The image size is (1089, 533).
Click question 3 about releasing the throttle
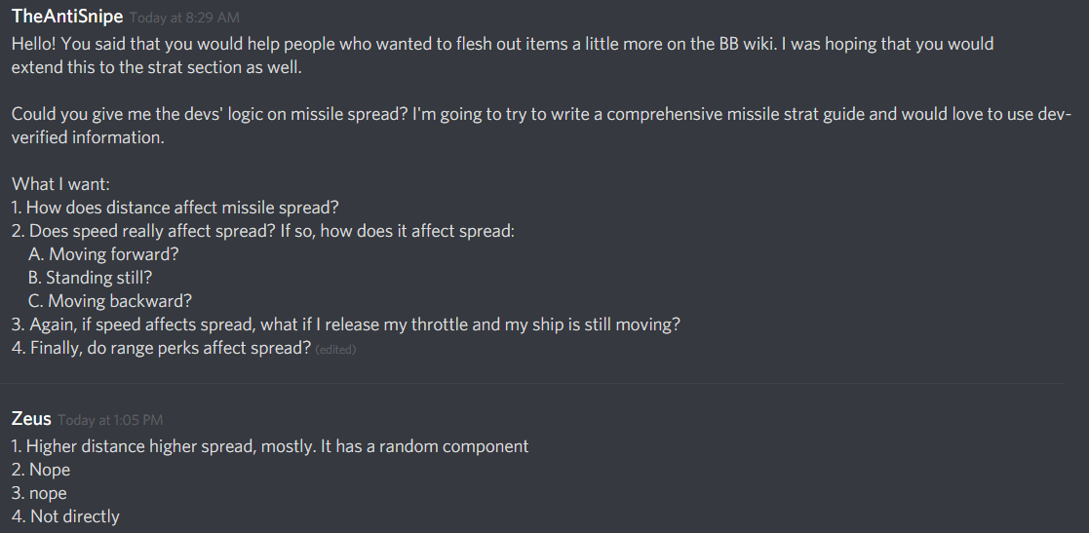point(345,324)
